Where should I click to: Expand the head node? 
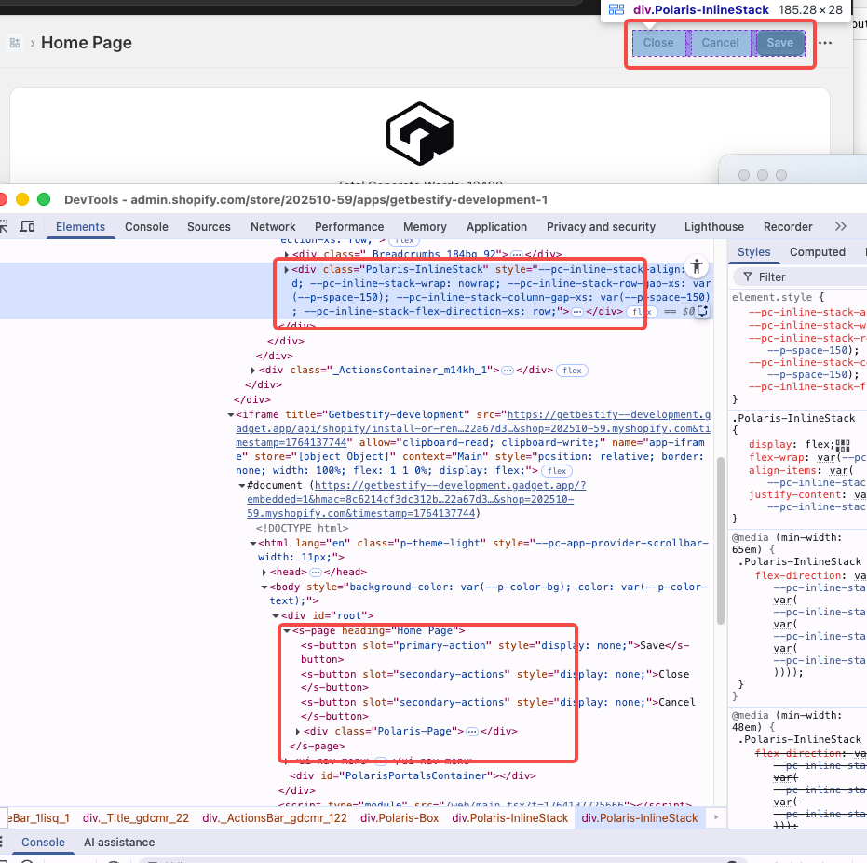click(x=264, y=573)
